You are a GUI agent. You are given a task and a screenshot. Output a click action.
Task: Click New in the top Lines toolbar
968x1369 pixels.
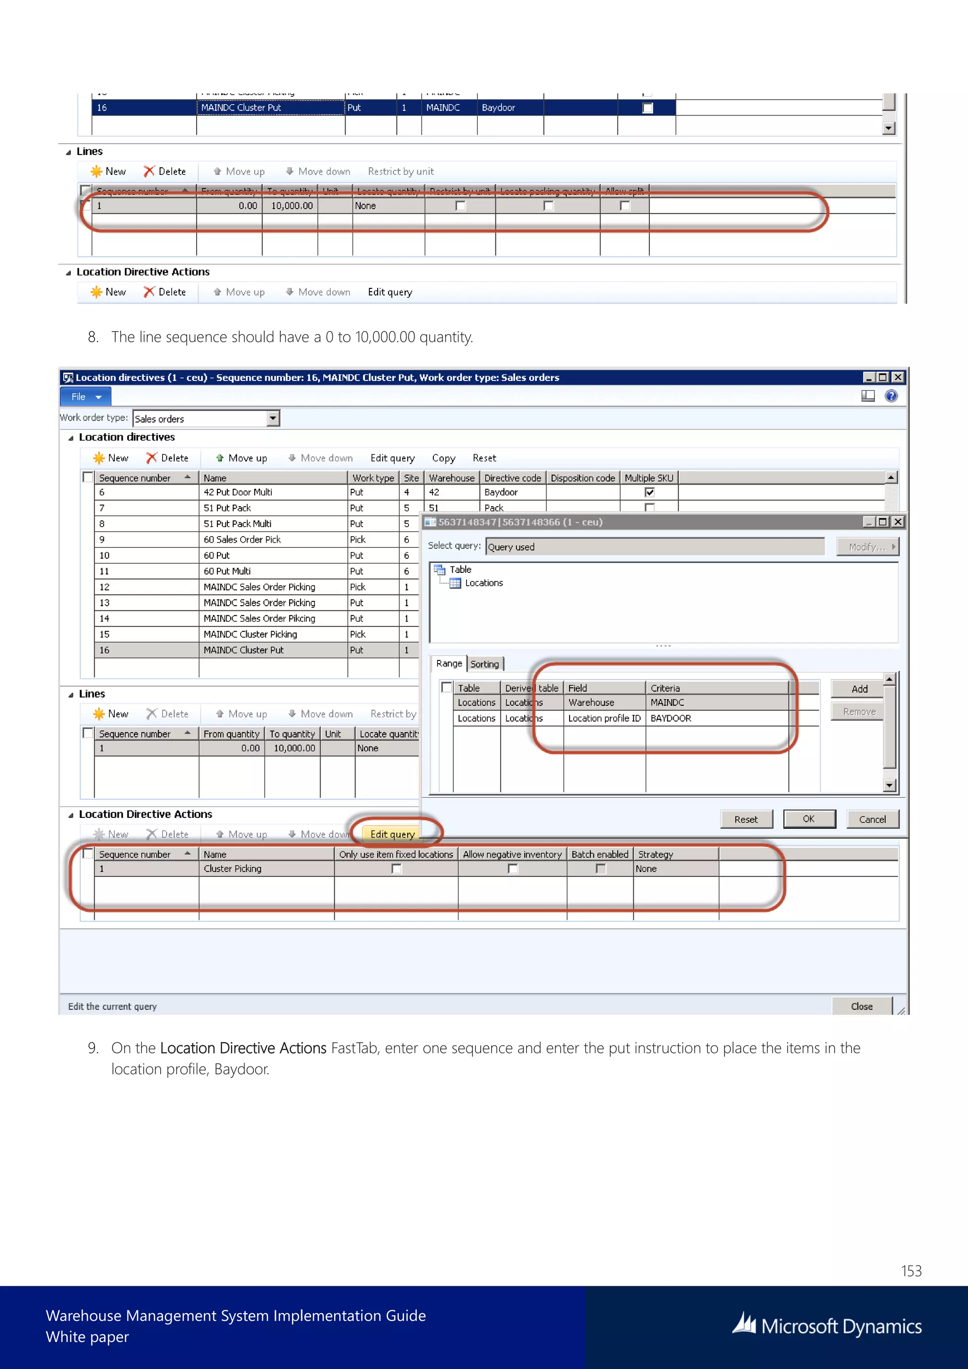109,172
